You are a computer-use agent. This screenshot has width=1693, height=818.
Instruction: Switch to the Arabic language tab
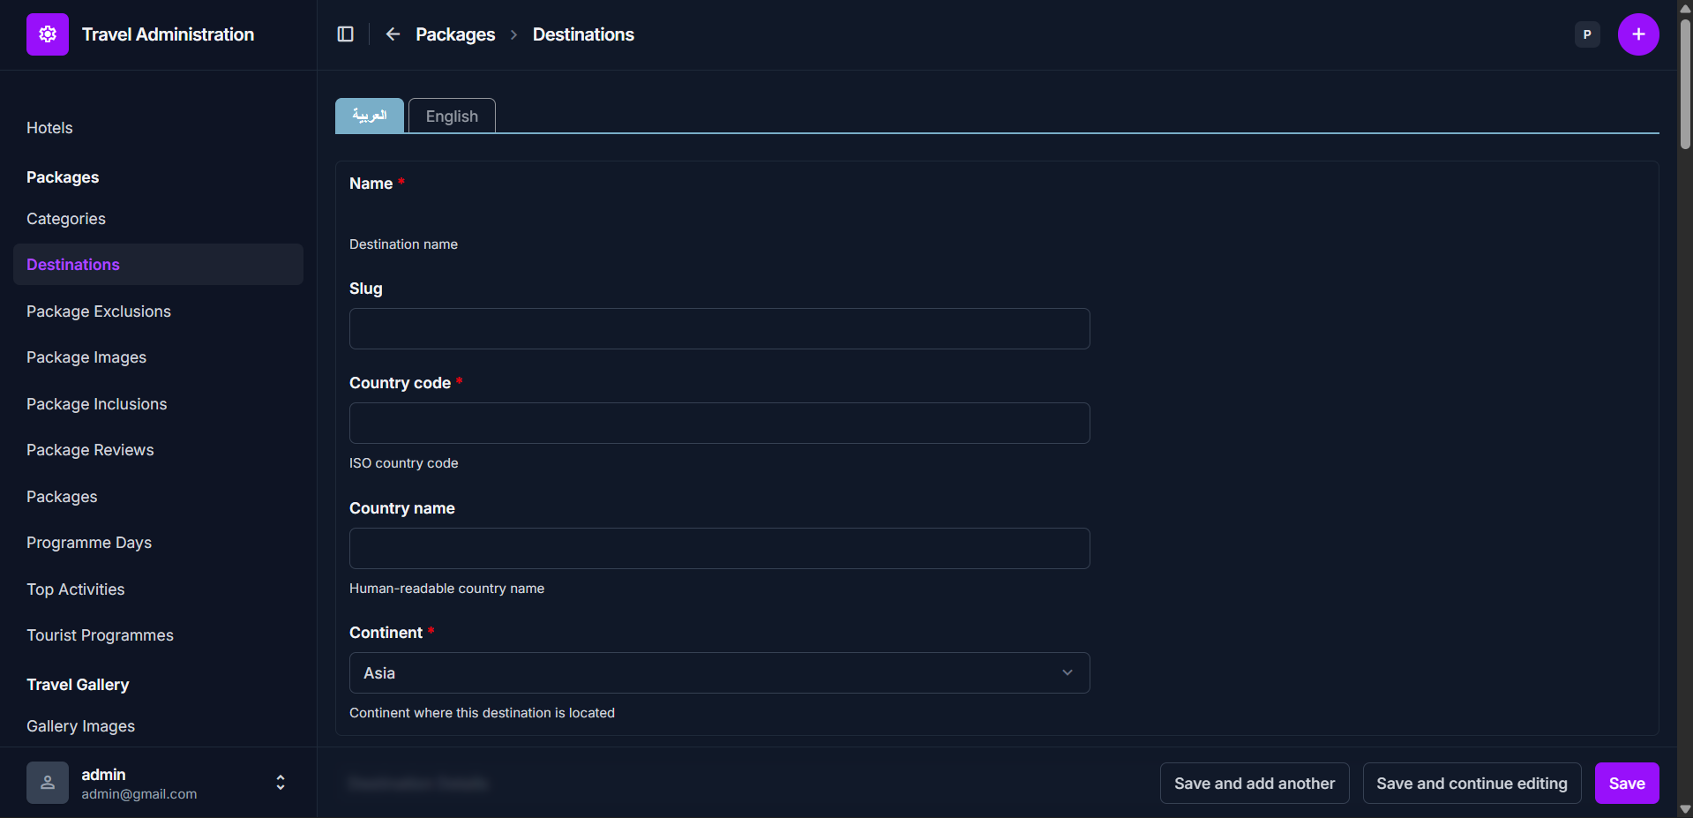click(x=370, y=116)
